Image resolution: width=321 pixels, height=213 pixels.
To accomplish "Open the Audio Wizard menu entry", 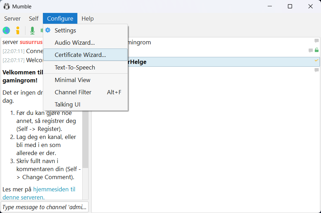I will [75, 43].
